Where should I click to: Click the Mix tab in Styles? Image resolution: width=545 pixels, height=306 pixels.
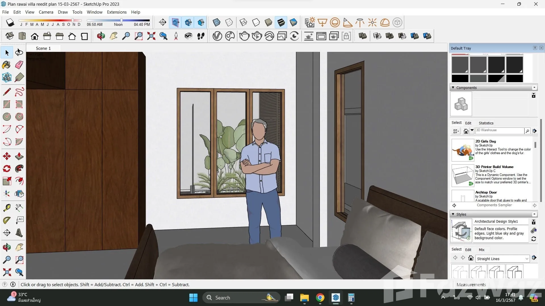[481, 250]
